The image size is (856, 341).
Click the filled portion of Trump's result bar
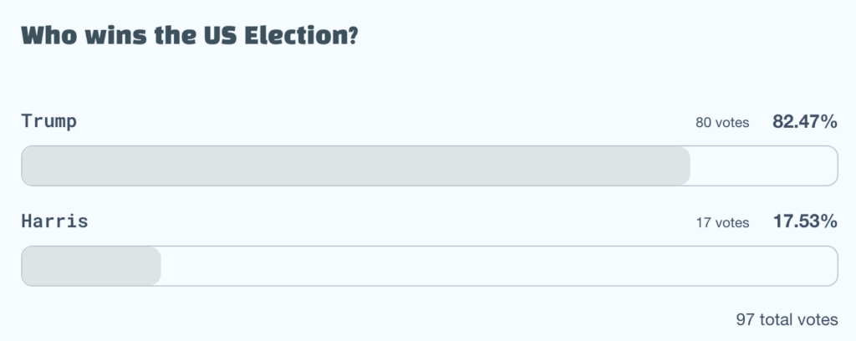(x=355, y=165)
